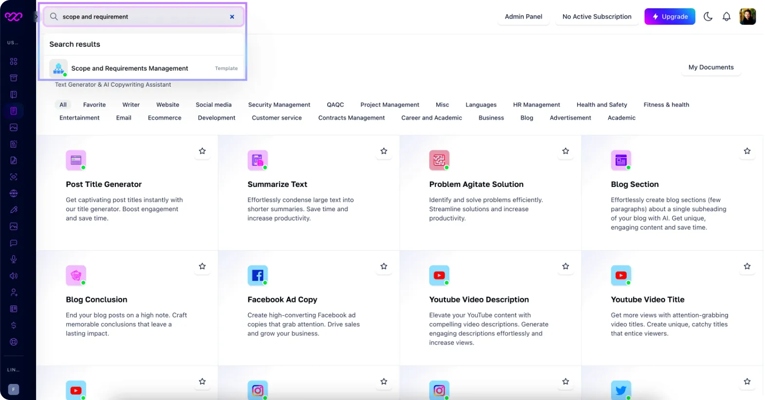765x400 pixels.
Task: Favorite the Youtube Video Title template
Action: click(x=747, y=267)
